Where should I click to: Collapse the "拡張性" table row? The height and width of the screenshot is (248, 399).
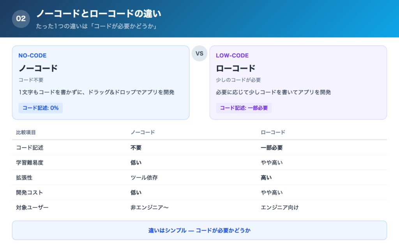[24, 177]
